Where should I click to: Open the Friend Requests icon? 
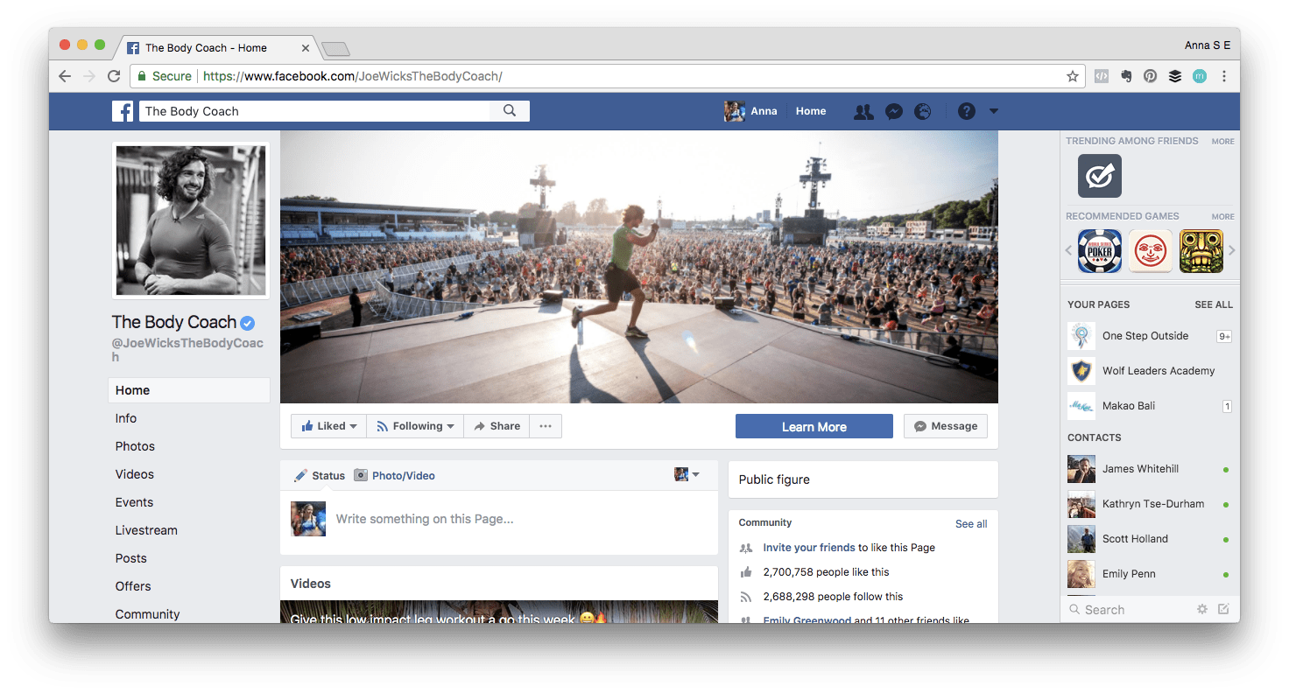[x=863, y=111]
